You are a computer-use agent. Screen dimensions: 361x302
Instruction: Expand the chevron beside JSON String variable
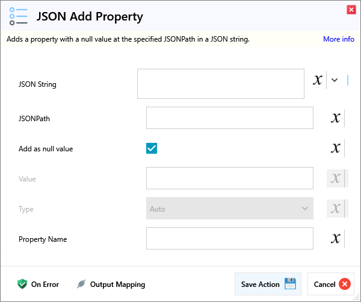(x=335, y=80)
